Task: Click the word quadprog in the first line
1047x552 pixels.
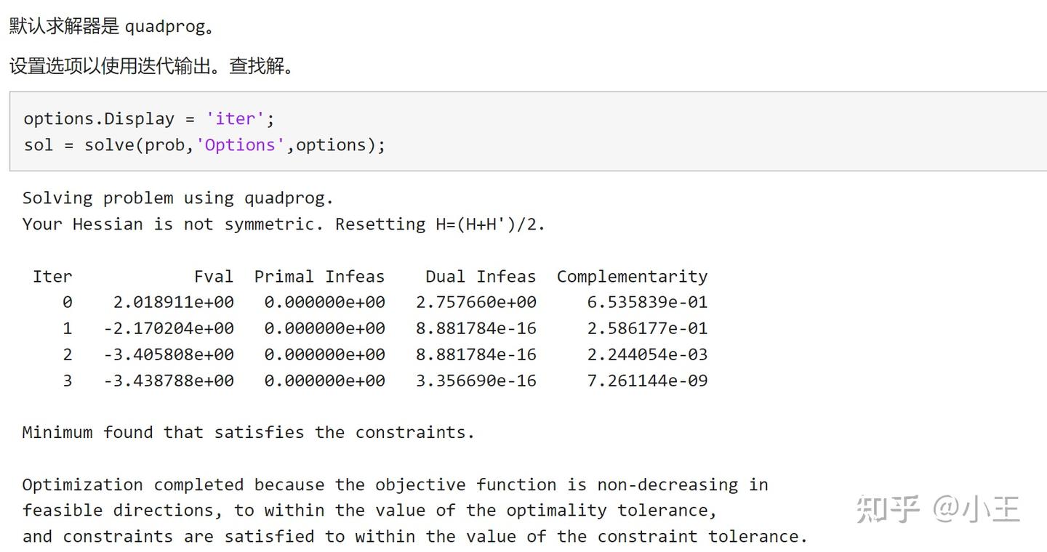Action: click(x=164, y=27)
